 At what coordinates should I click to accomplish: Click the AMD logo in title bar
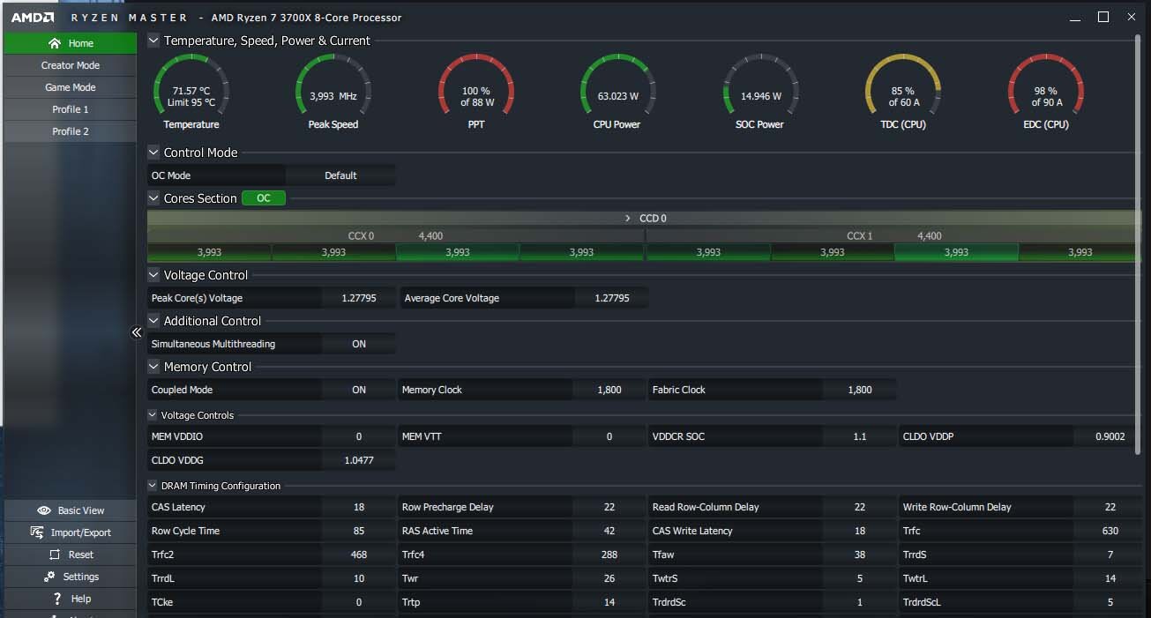(33, 18)
